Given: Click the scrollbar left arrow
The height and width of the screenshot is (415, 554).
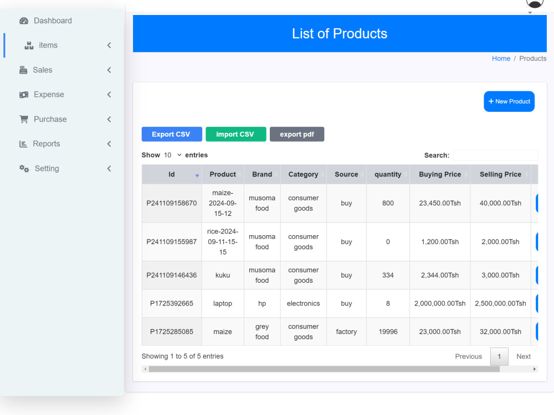Looking at the screenshot, I should coord(145,369).
